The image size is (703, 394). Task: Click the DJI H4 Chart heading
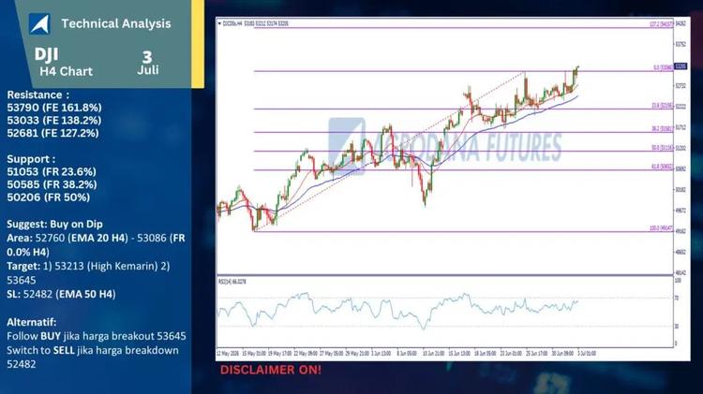[64, 63]
